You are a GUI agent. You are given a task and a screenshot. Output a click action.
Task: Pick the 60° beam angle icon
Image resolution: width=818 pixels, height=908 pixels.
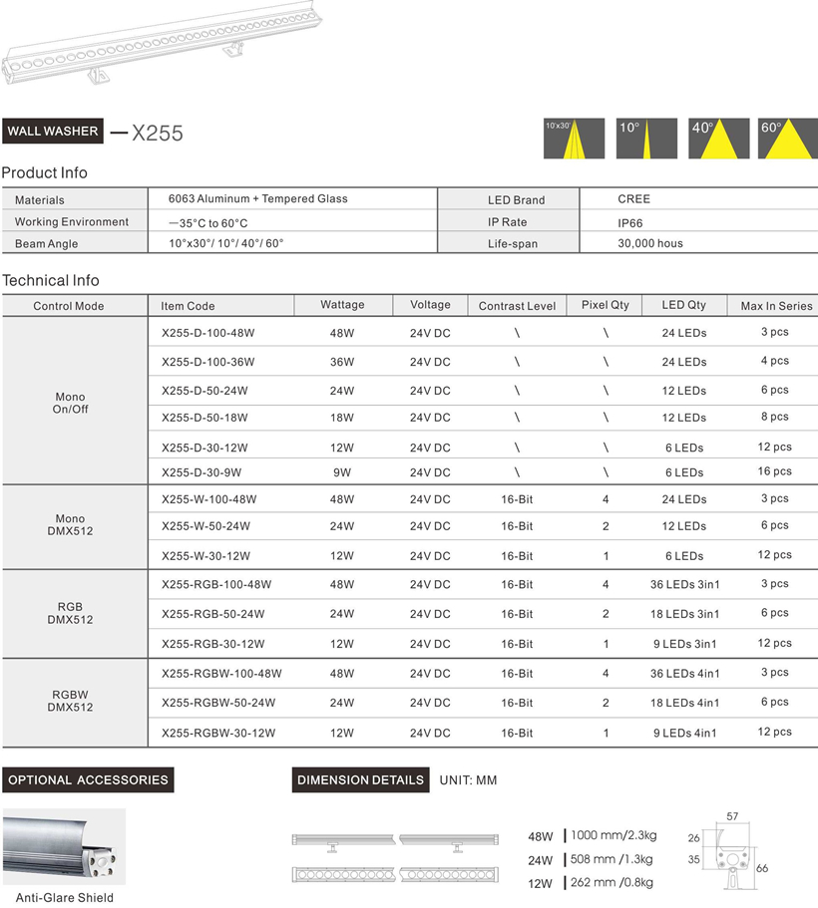(x=787, y=139)
